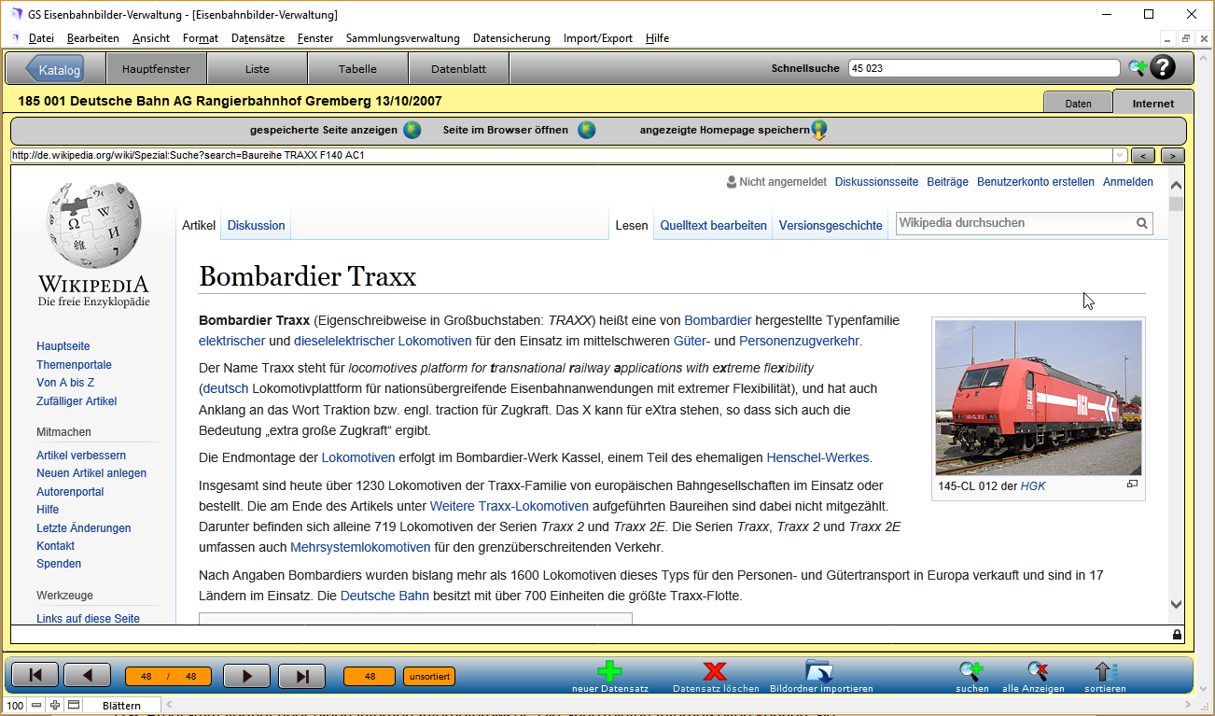This screenshot has height=716, width=1215.
Task: Click the 'Katalog' back button
Action: [54, 70]
